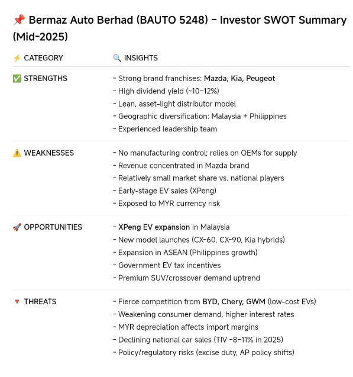Click the magnifying glass INSIGHTS icon

pos(117,58)
